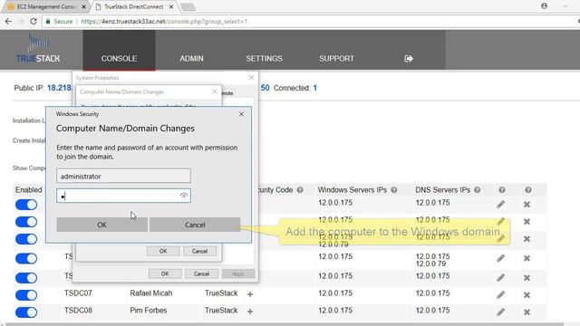Click the browser address bar URL
The height and width of the screenshot is (326, 580).
(x=164, y=22)
